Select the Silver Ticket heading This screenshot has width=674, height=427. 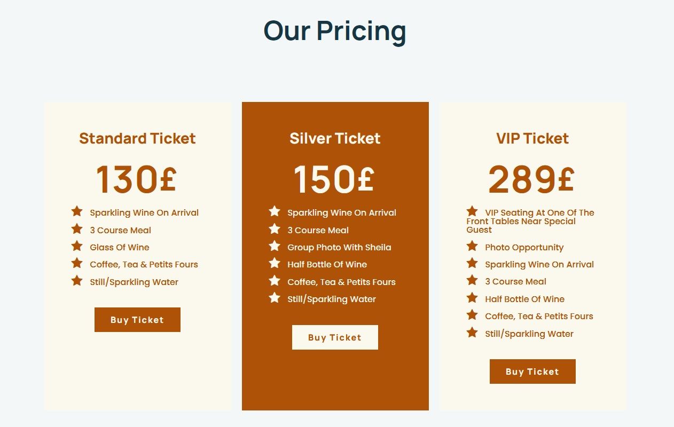tap(335, 138)
